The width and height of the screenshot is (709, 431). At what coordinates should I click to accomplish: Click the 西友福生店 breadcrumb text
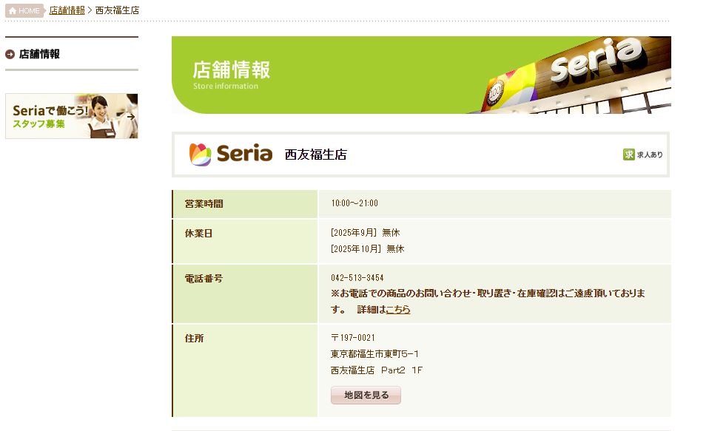point(117,11)
